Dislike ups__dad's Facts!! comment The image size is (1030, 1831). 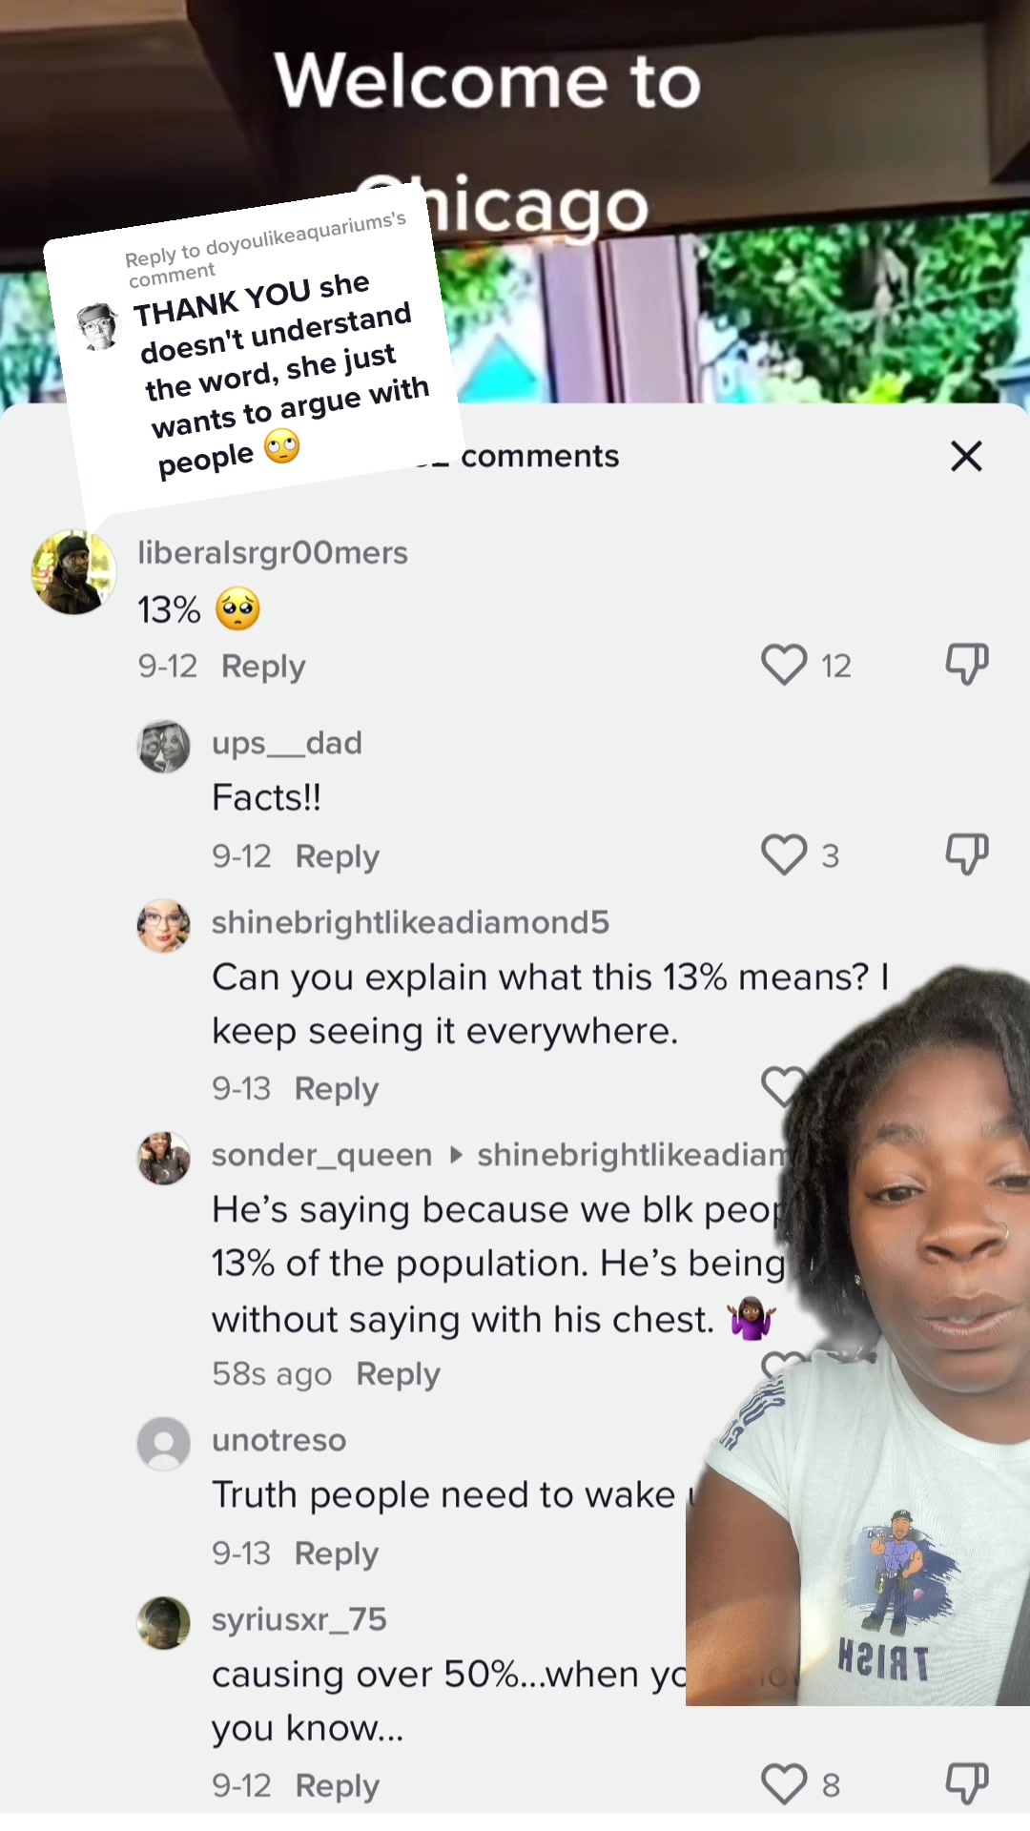966,854
